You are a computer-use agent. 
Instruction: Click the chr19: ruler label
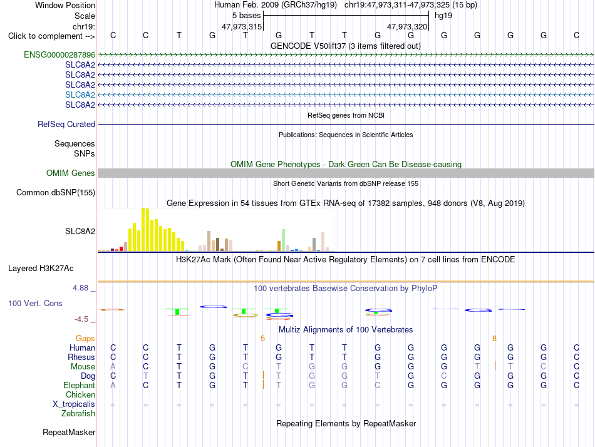83,26
